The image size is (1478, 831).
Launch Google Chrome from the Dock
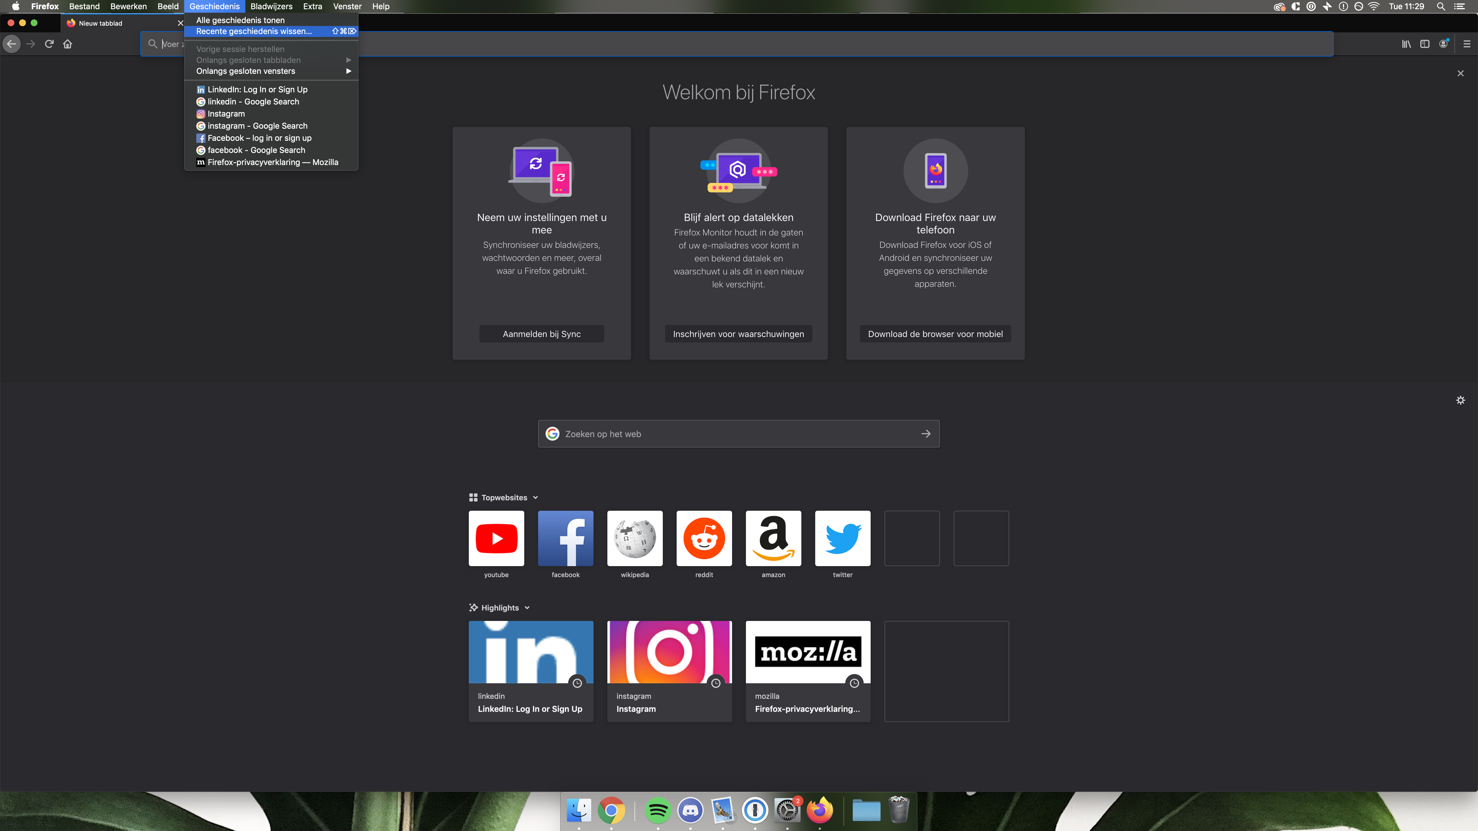[611, 810]
